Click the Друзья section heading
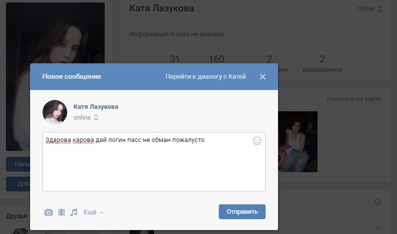 pos(16,216)
